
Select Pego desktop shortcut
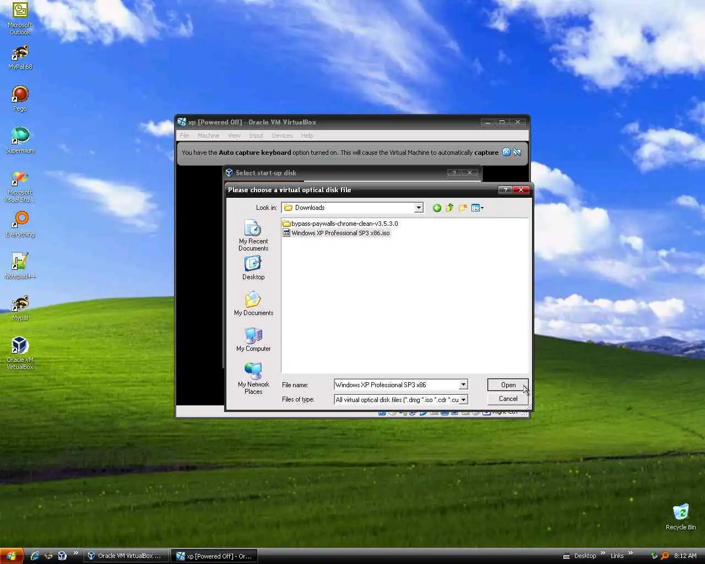point(20,99)
